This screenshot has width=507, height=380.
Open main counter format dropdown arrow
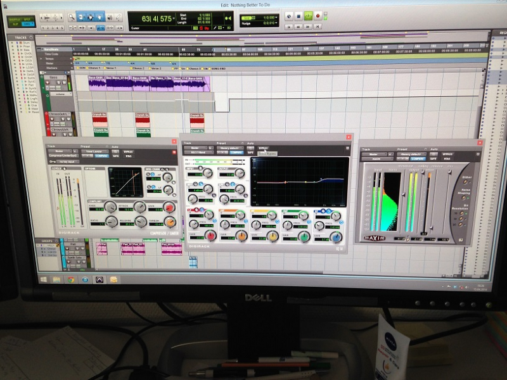(174, 19)
